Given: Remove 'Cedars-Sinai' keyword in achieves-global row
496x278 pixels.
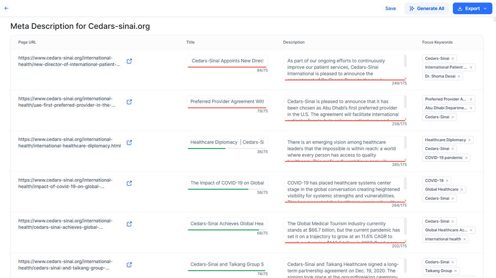Looking at the screenshot, I should pos(453,222).
